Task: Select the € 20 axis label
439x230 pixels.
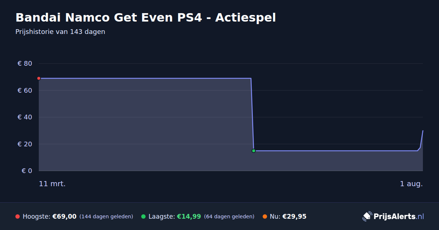Action: pyautogui.click(x=25, y=144)
